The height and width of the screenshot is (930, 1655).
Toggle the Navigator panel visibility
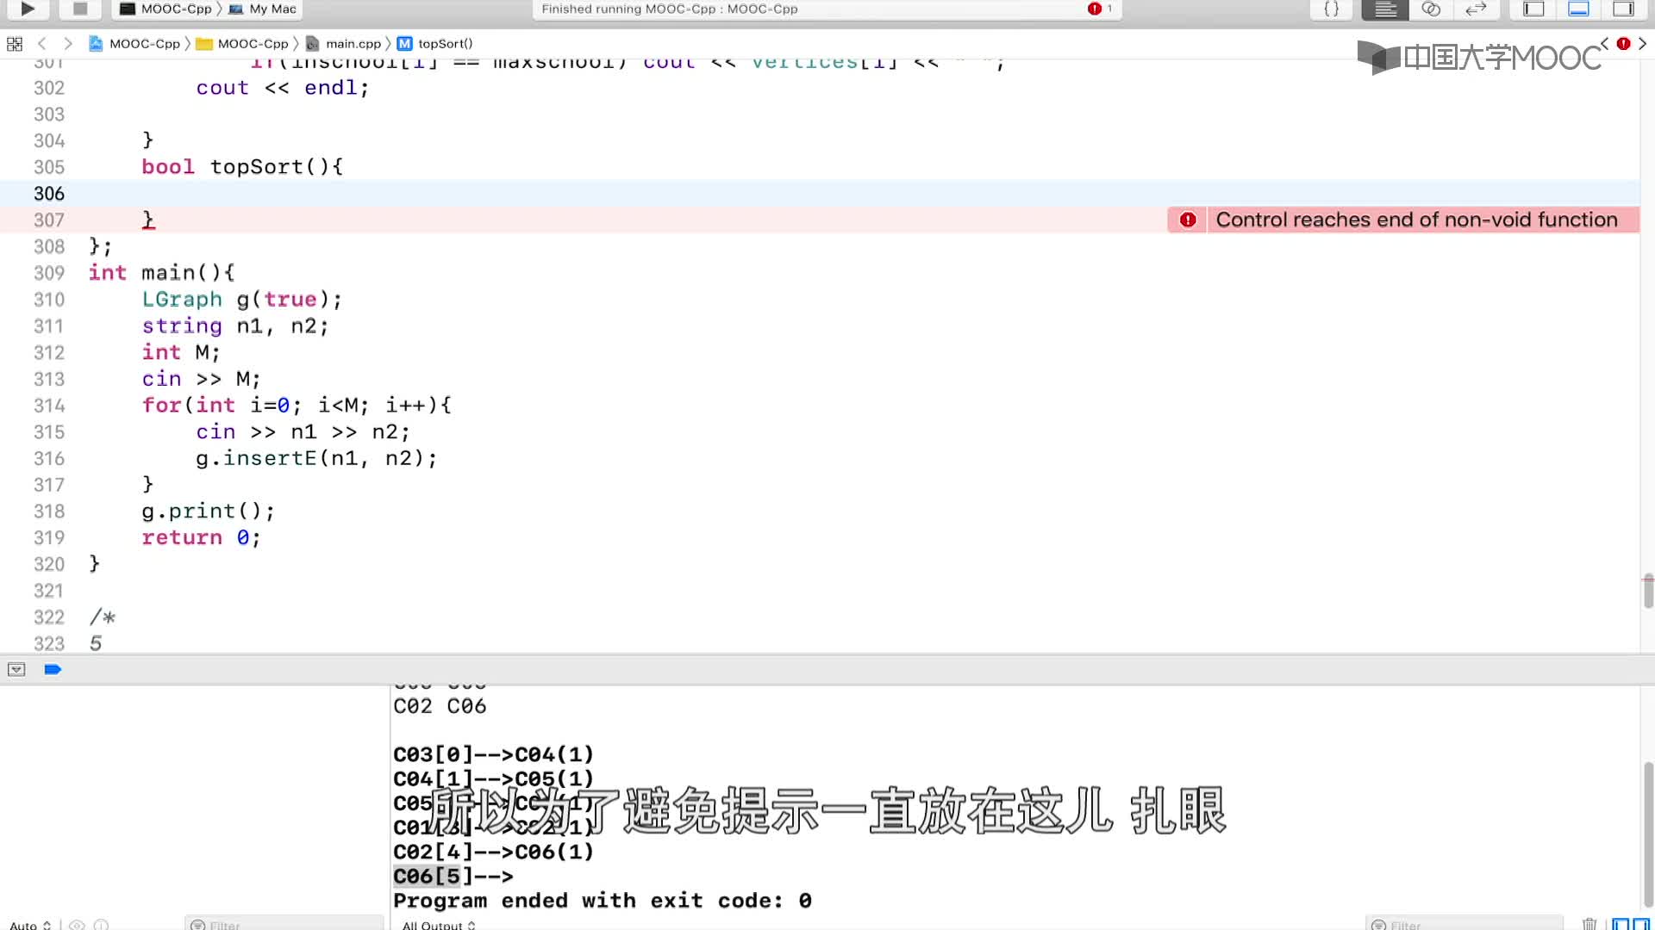[x=1533, y=9]
